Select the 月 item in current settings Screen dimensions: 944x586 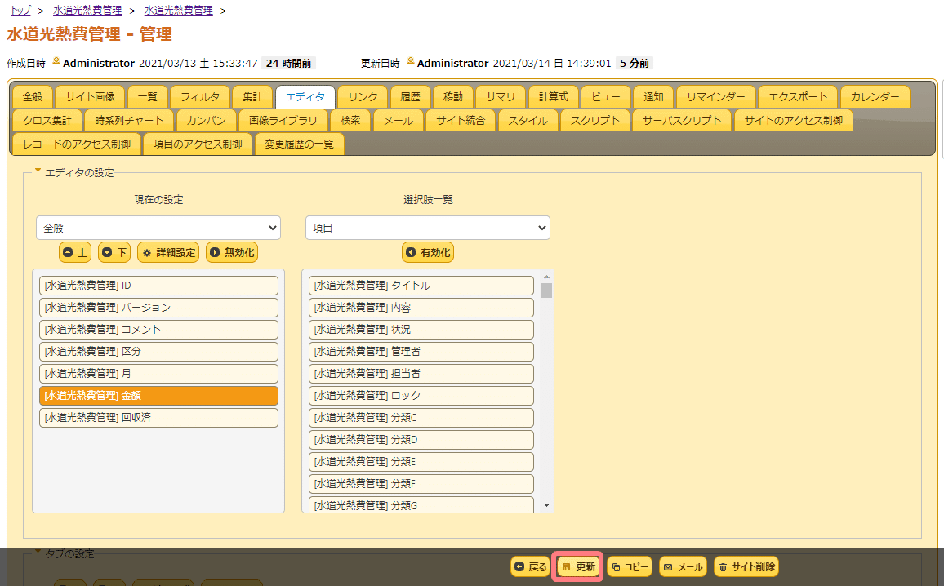tap(159, 374)
